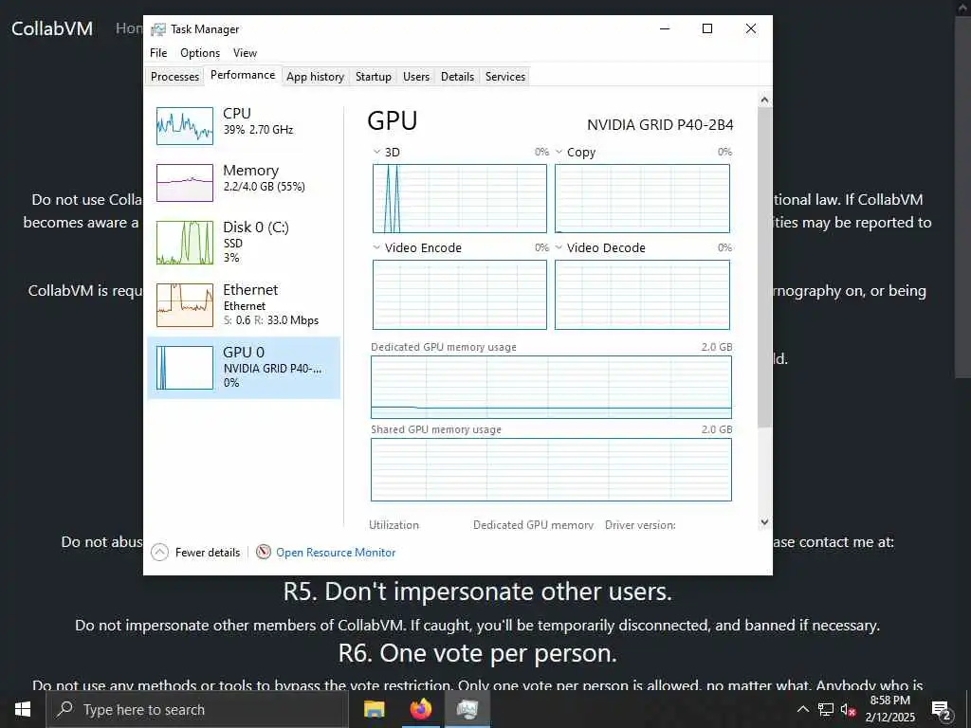Screen dimensions: 971x728
Task: Minimize the Task Manager window
Action: tap(665, 29)
